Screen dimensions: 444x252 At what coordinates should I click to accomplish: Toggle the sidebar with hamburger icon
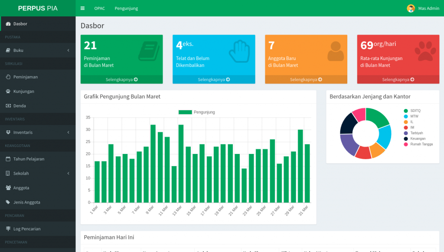click(82, 8)
